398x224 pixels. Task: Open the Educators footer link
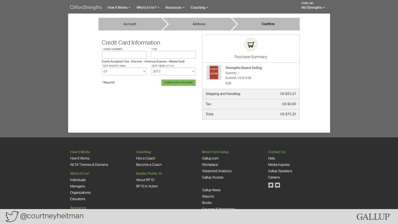point(78,199)
